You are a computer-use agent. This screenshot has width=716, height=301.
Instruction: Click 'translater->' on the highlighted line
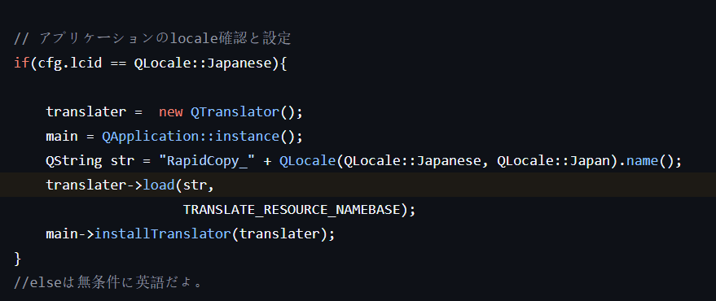tap(94, 185)
